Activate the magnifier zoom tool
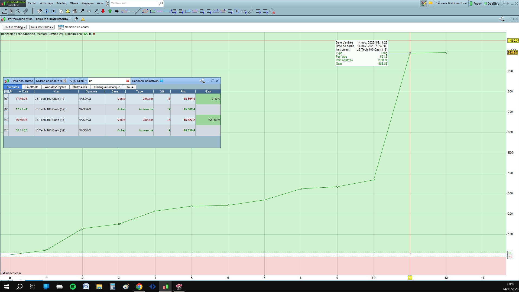Viewport: 519px width, 292px height. coord(18,11)
